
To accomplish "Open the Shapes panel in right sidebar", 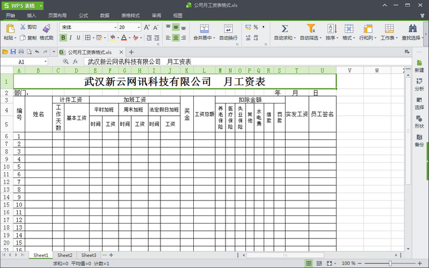I will [419, 122].
